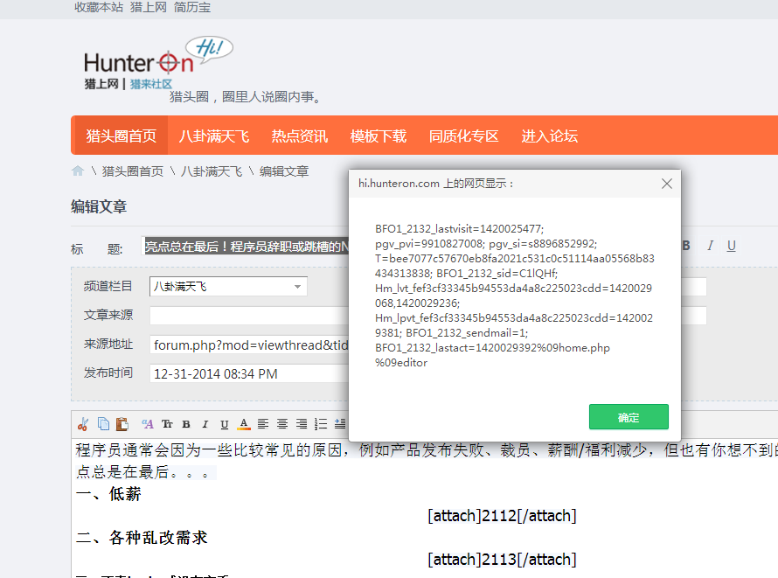Click the indent icon in editor toolbar

click(340, 424)
